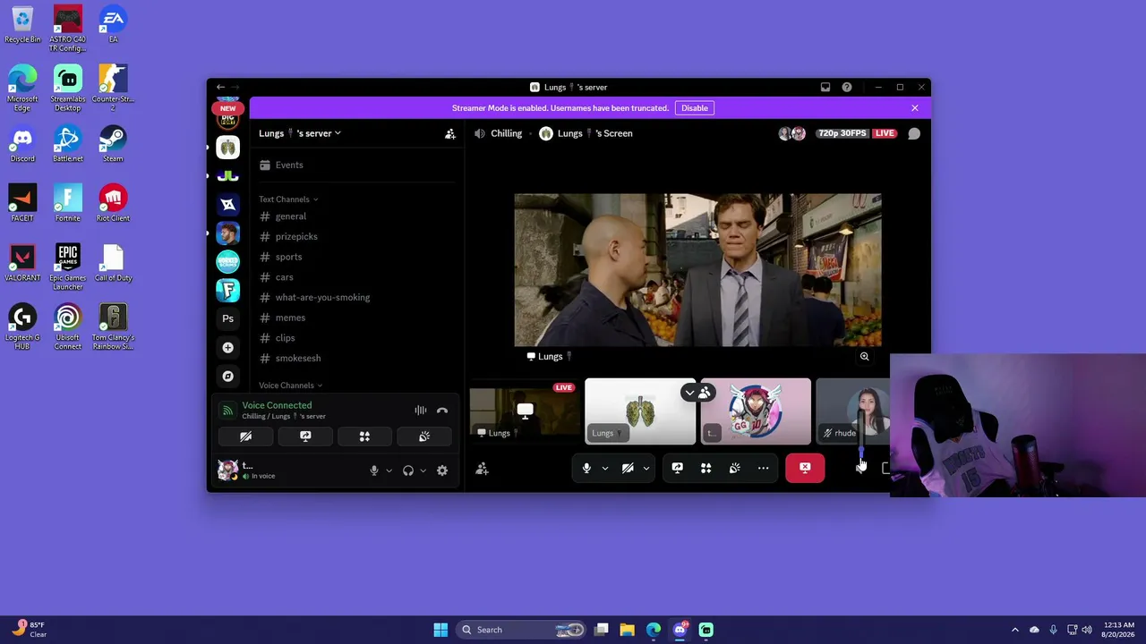Open soundboard in the call control bar

click(x=735, y=468)
